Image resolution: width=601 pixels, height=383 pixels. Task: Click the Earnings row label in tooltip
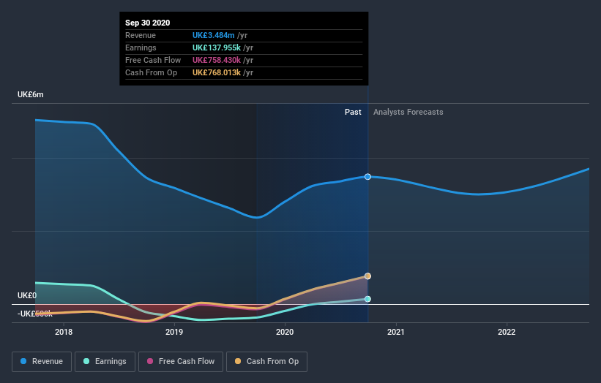(141, 48)
